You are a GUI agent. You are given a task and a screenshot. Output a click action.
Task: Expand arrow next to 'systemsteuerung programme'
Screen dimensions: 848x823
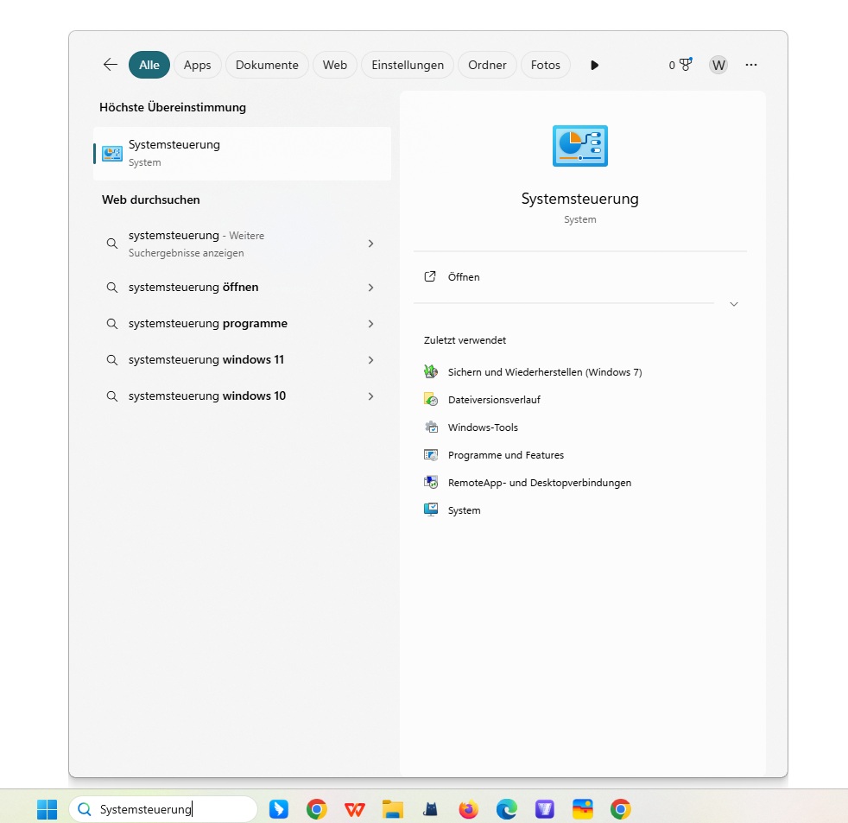coord(371,324)
